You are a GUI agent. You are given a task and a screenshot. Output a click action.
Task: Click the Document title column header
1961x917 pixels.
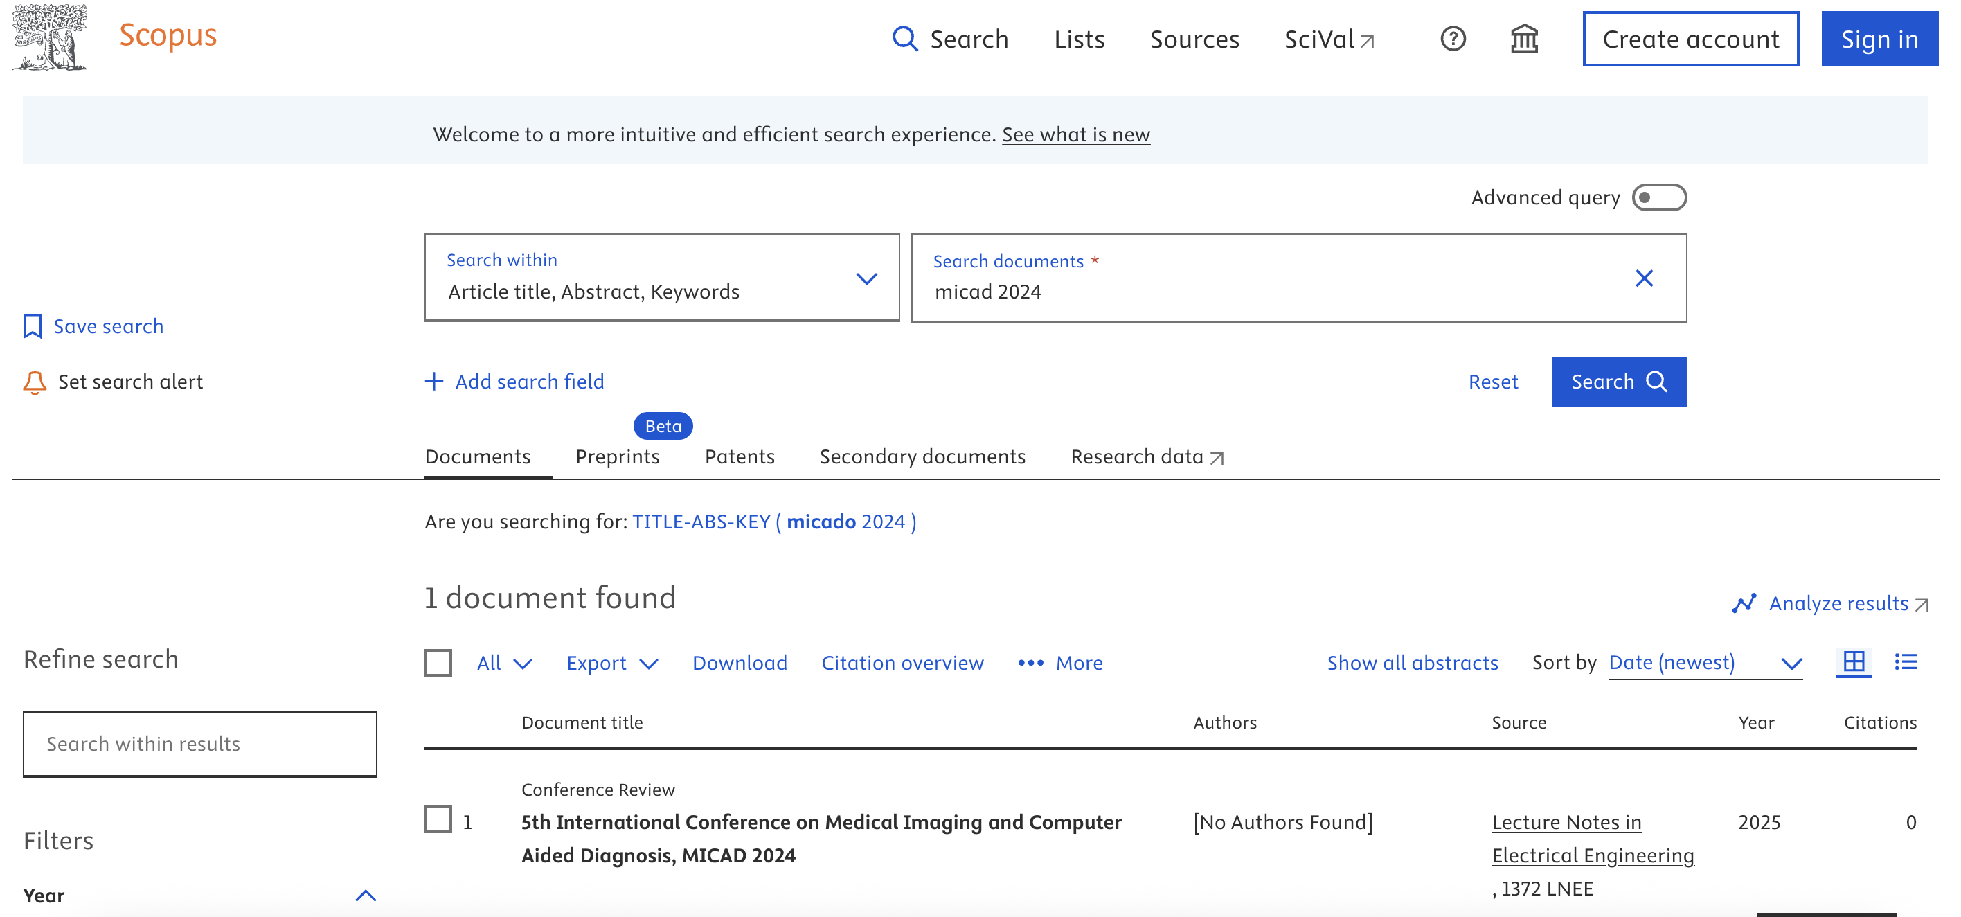(x=582, y=722)
